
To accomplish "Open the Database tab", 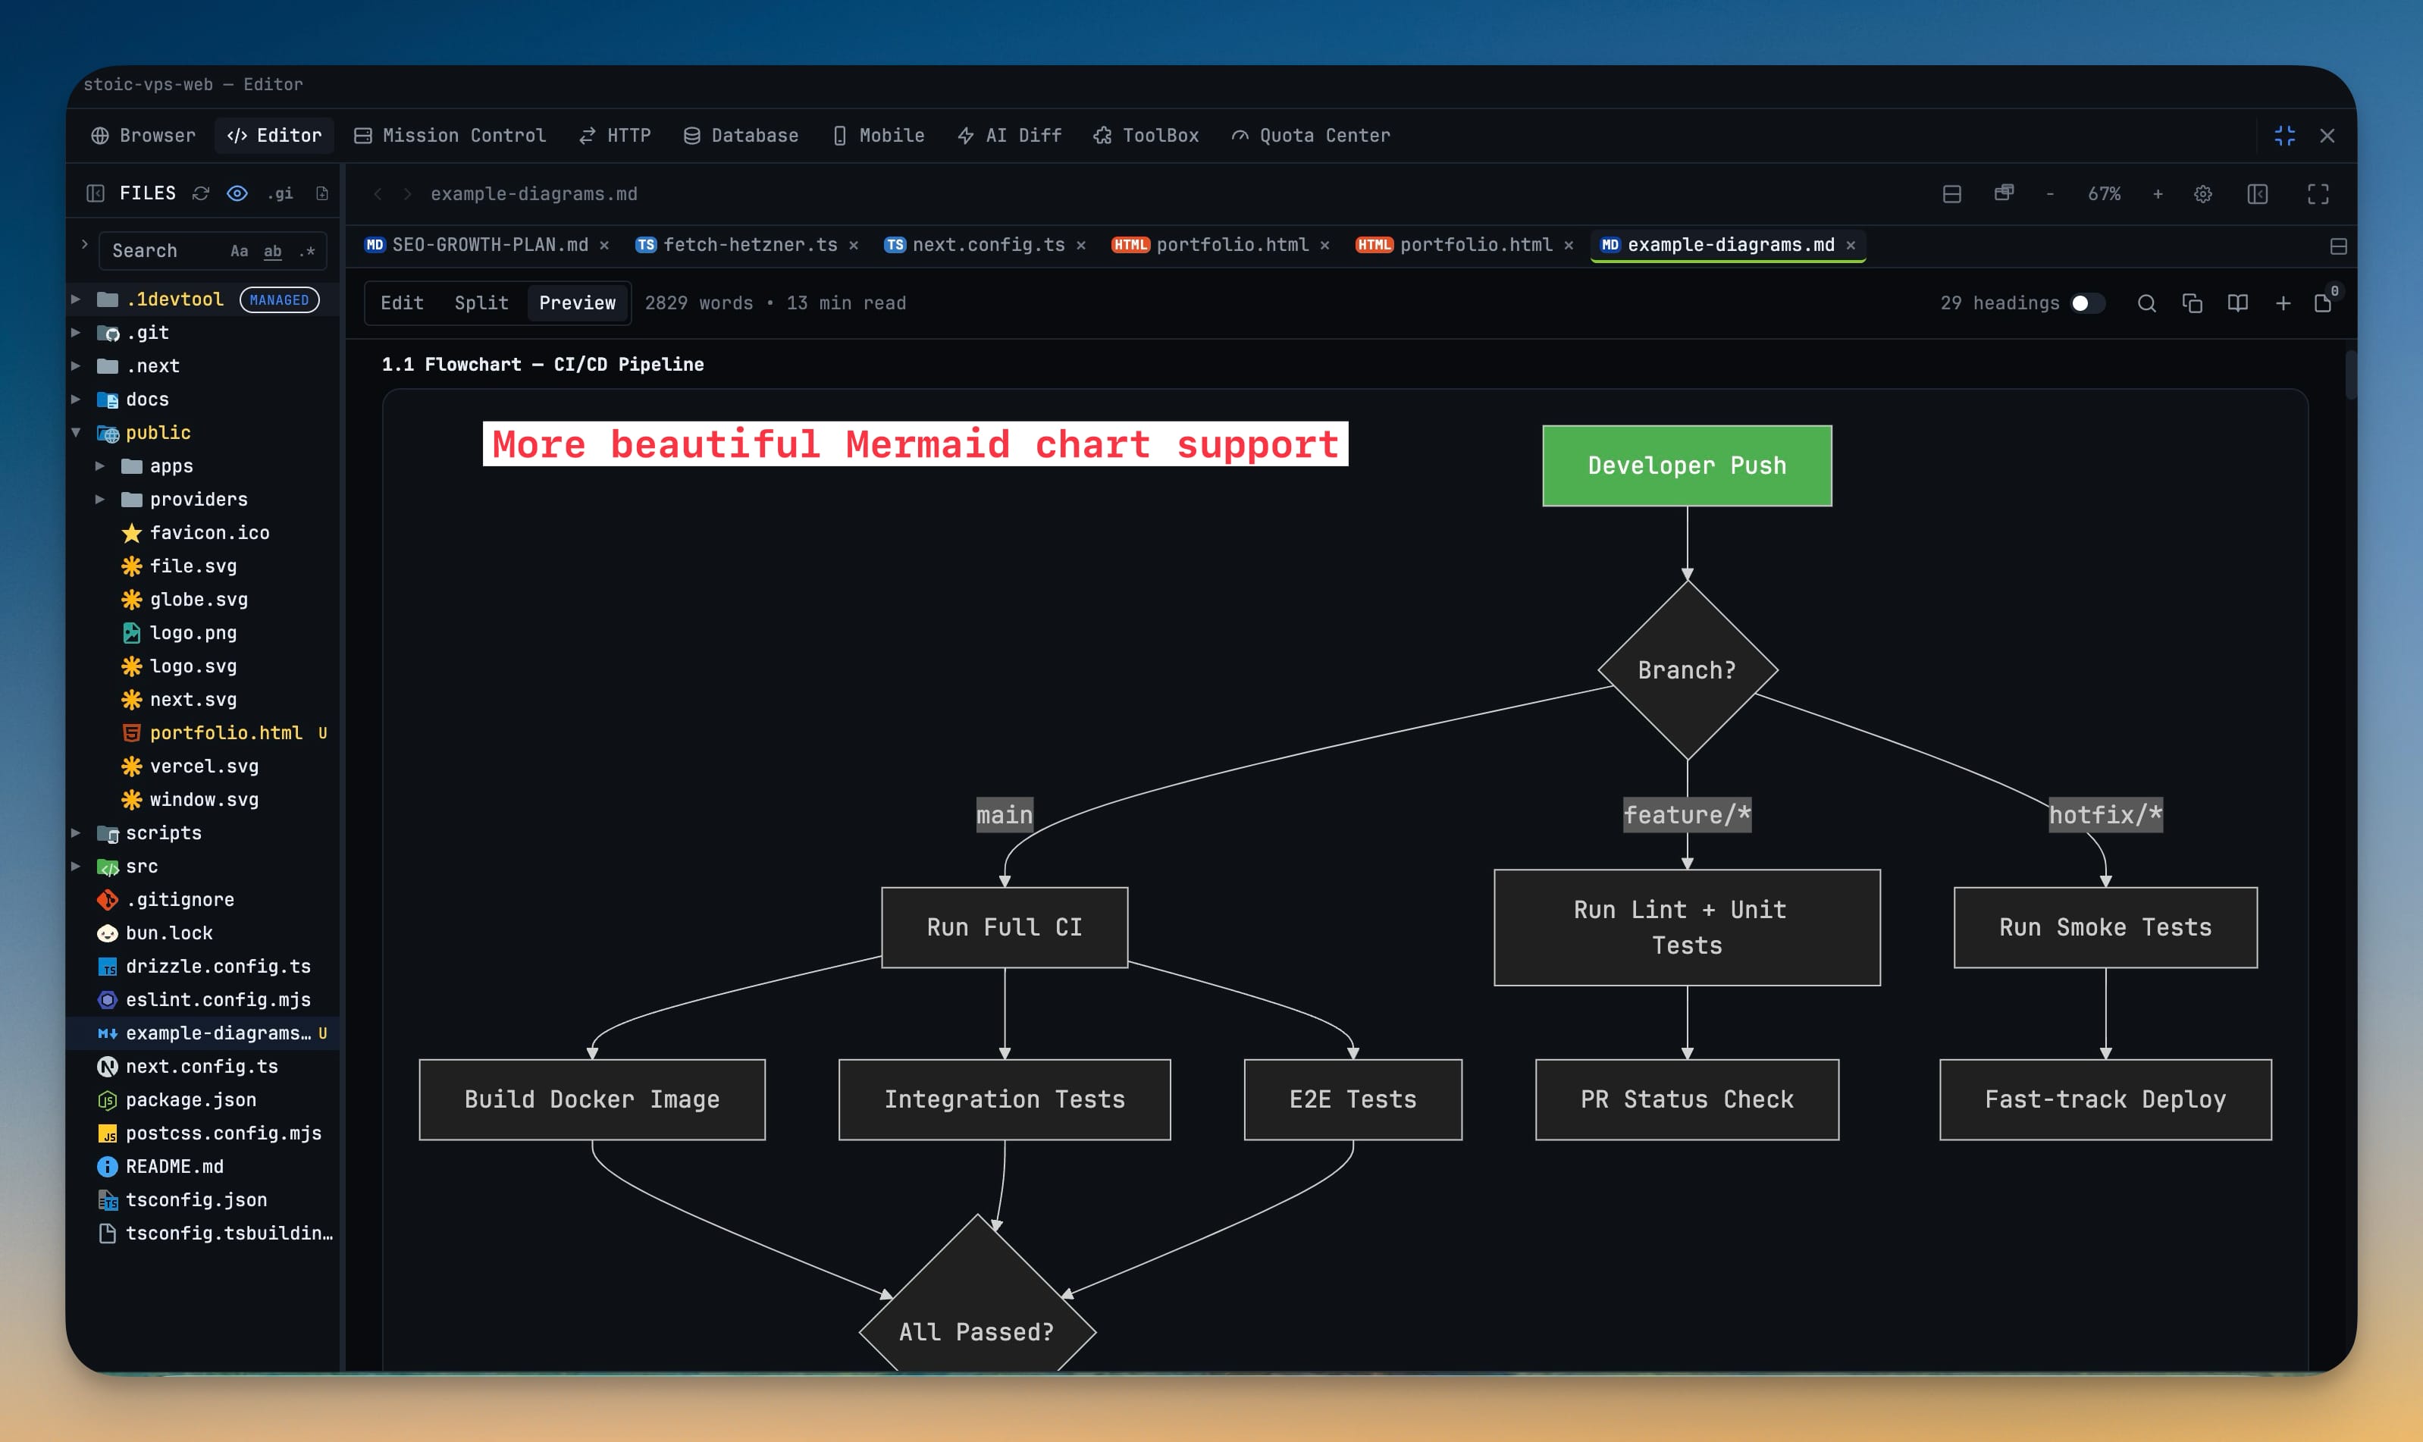I will (x=740, y=136).
